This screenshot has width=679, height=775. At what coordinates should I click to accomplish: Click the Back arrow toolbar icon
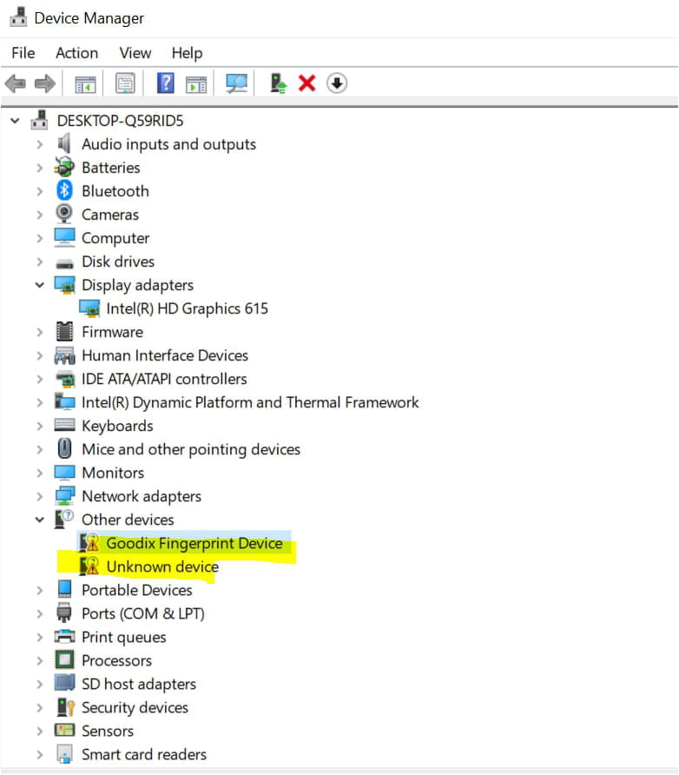click(x=16, y=83)
